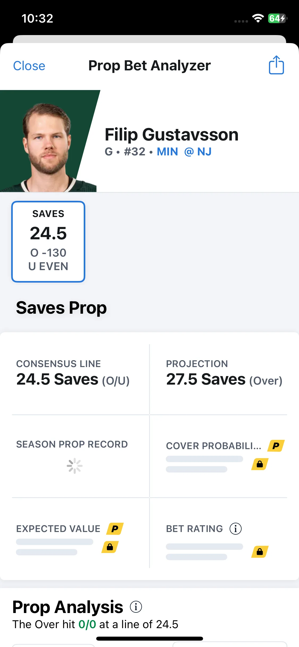Viewport: 299px width, 647px height.
Task: Tap the WiFi status icon
Action: pos(258,18)
